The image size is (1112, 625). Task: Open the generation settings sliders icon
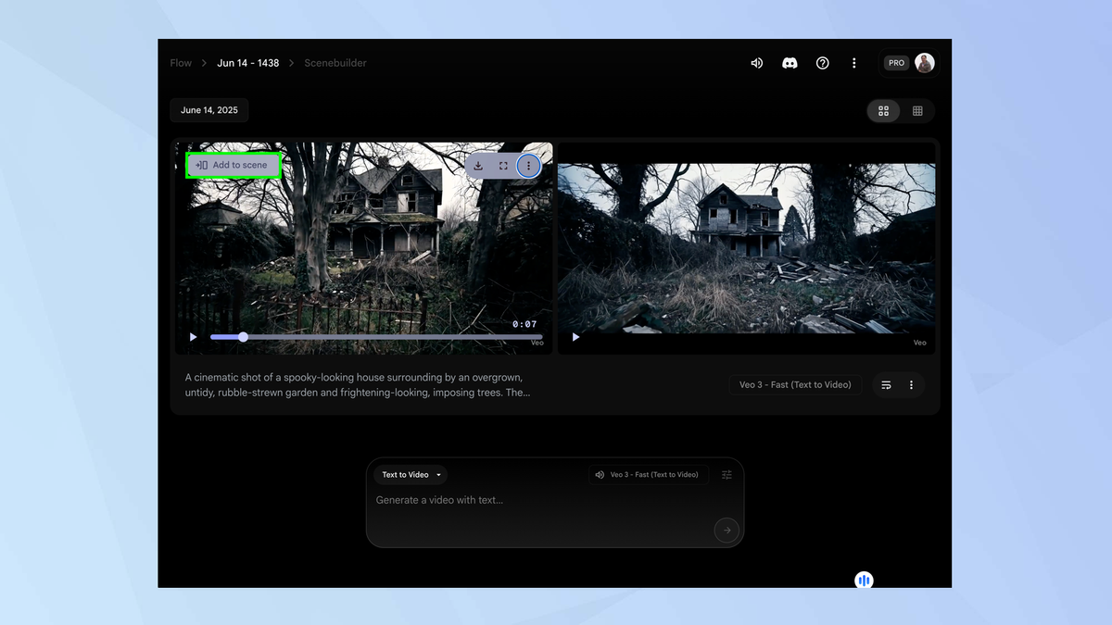[727, 475]
